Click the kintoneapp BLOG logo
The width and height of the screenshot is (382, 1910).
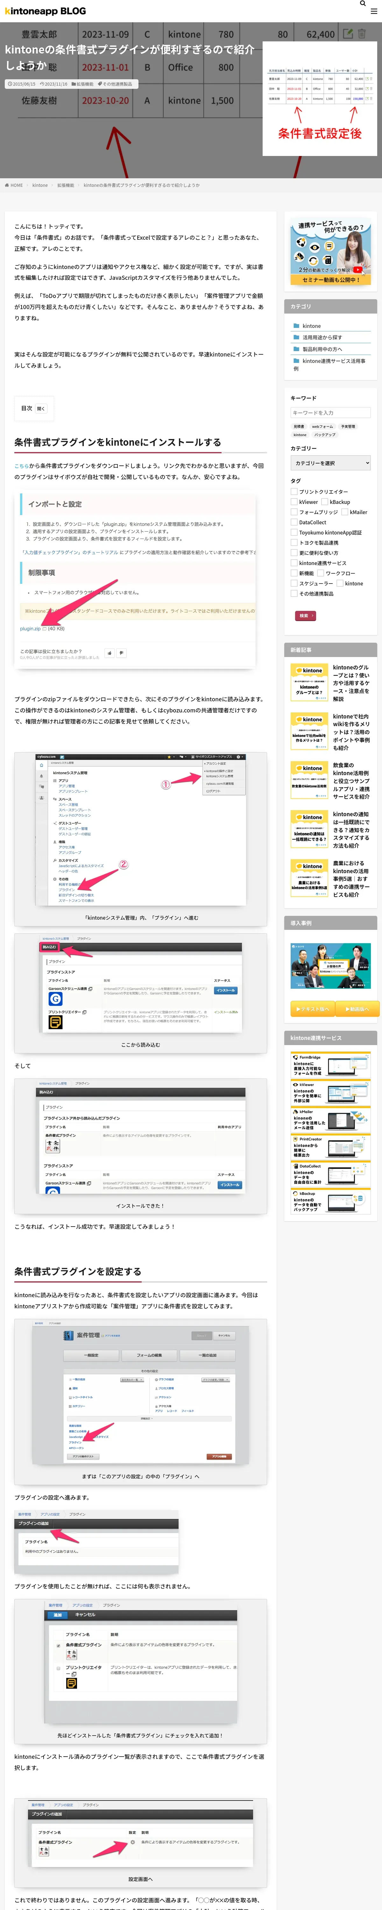pos(45,11)
